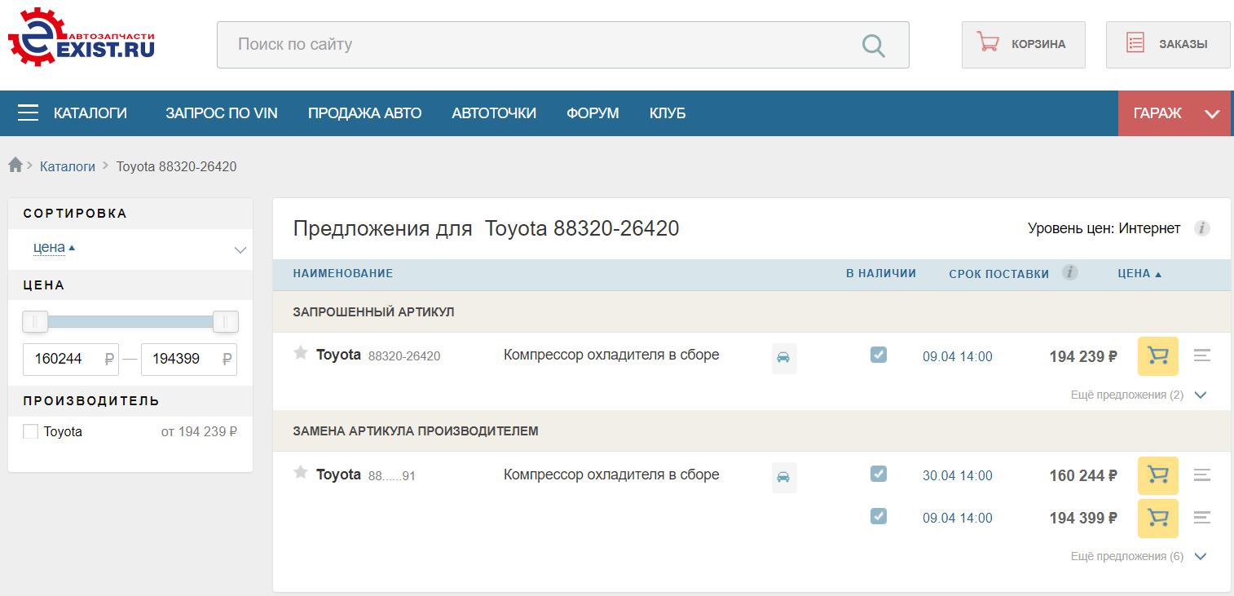
Task: Open details menu for the 194 399 ₽ offer
Action: pyautogui.click(x=1201, y=518)
